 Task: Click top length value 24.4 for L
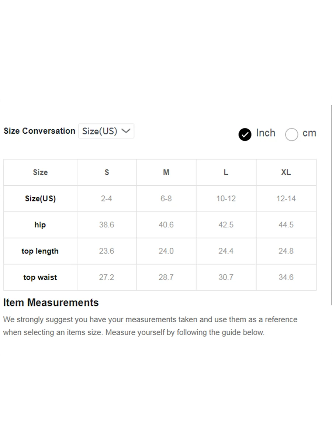[226, 251]
